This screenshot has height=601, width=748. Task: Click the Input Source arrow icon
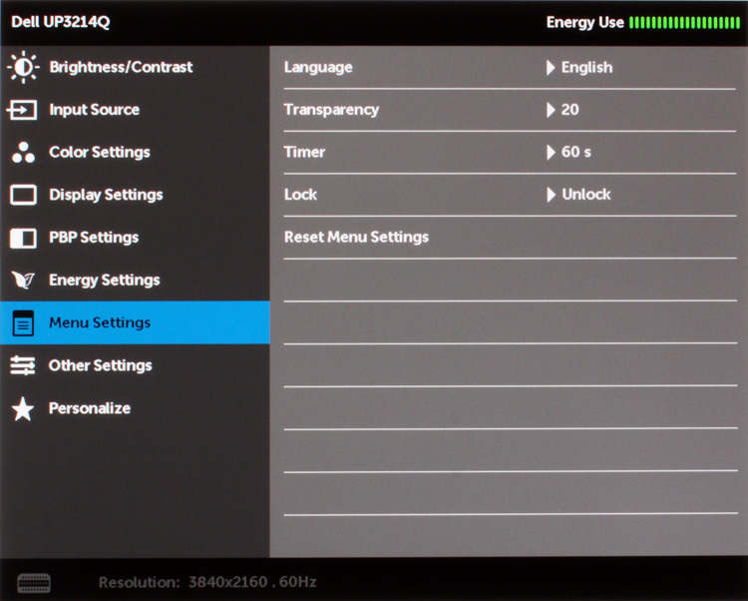22,110
